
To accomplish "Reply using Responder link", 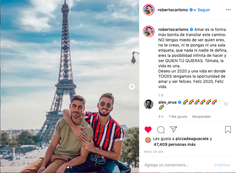I will (x=201, y=117).
